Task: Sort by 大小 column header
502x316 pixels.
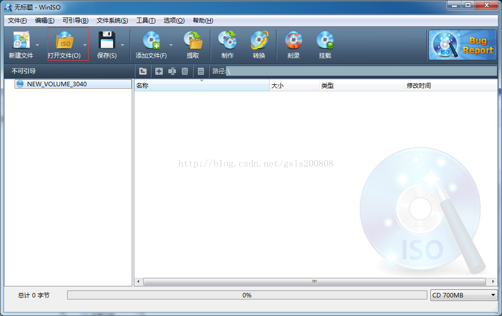Action: click(x=294, y=86)
